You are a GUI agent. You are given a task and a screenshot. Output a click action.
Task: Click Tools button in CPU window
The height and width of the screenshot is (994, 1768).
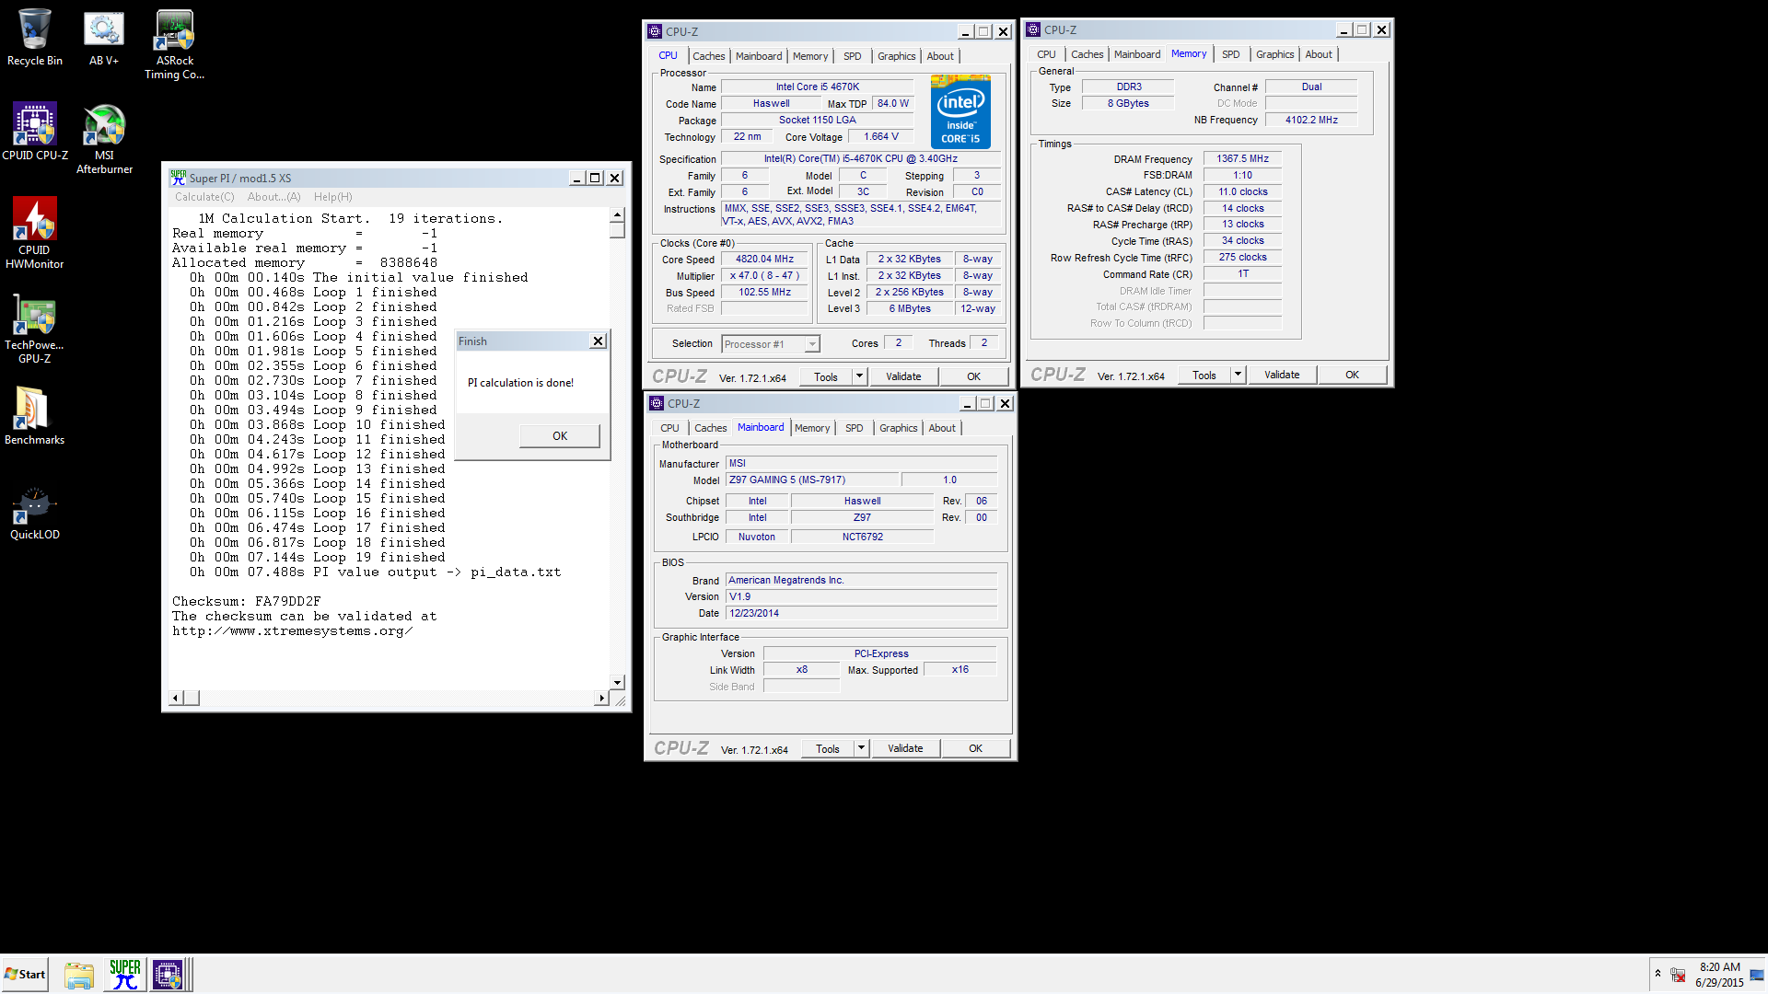coord(825,376)
